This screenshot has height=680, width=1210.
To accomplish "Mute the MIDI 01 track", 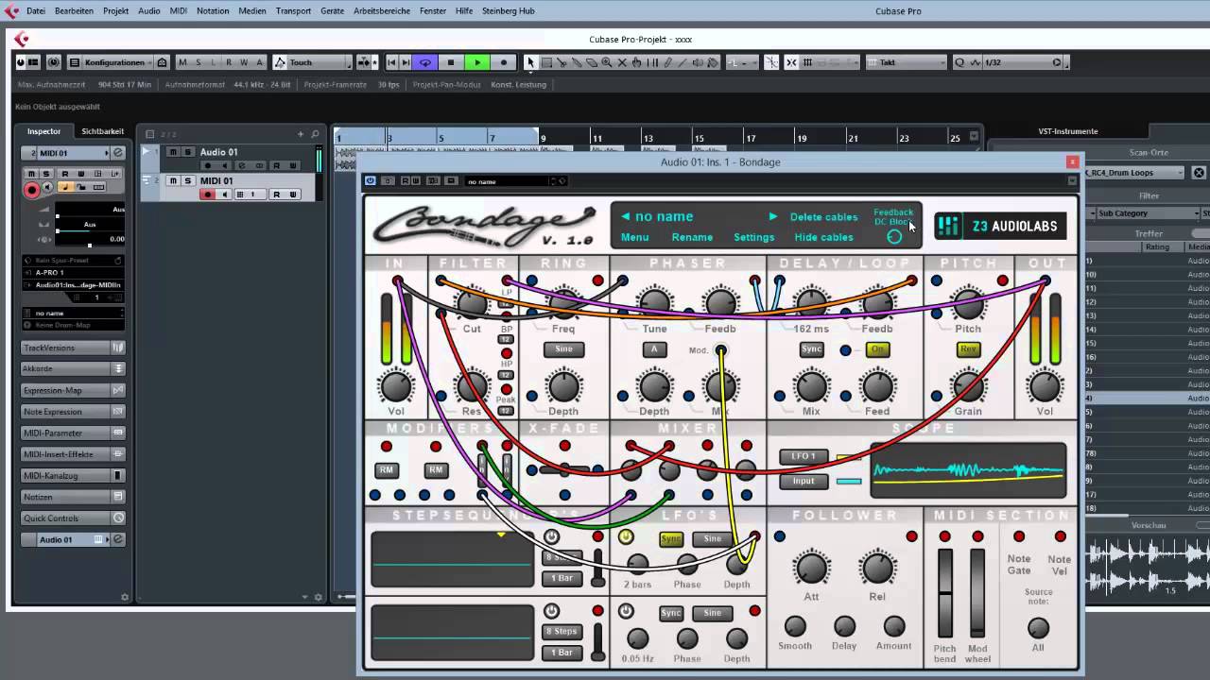I will (x=173, y=180).
